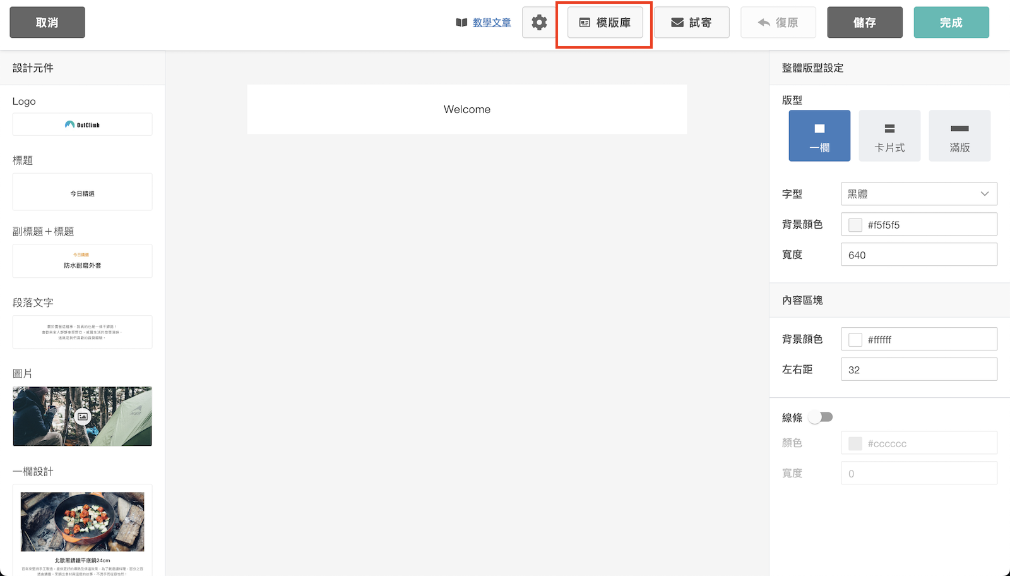Click the 設計元件 panel heading
The image size is (1010, 576).
point(33,68)
